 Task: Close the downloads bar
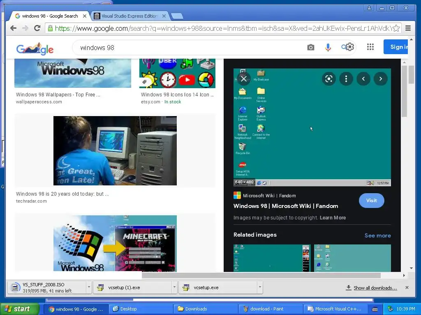click(407, 288)
